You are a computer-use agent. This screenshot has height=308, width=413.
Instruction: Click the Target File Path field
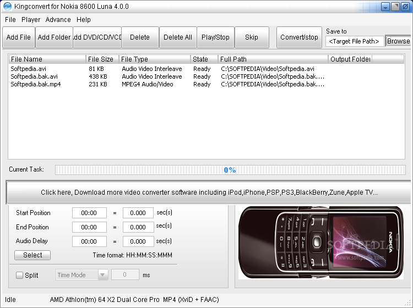(x=355, y=41)
